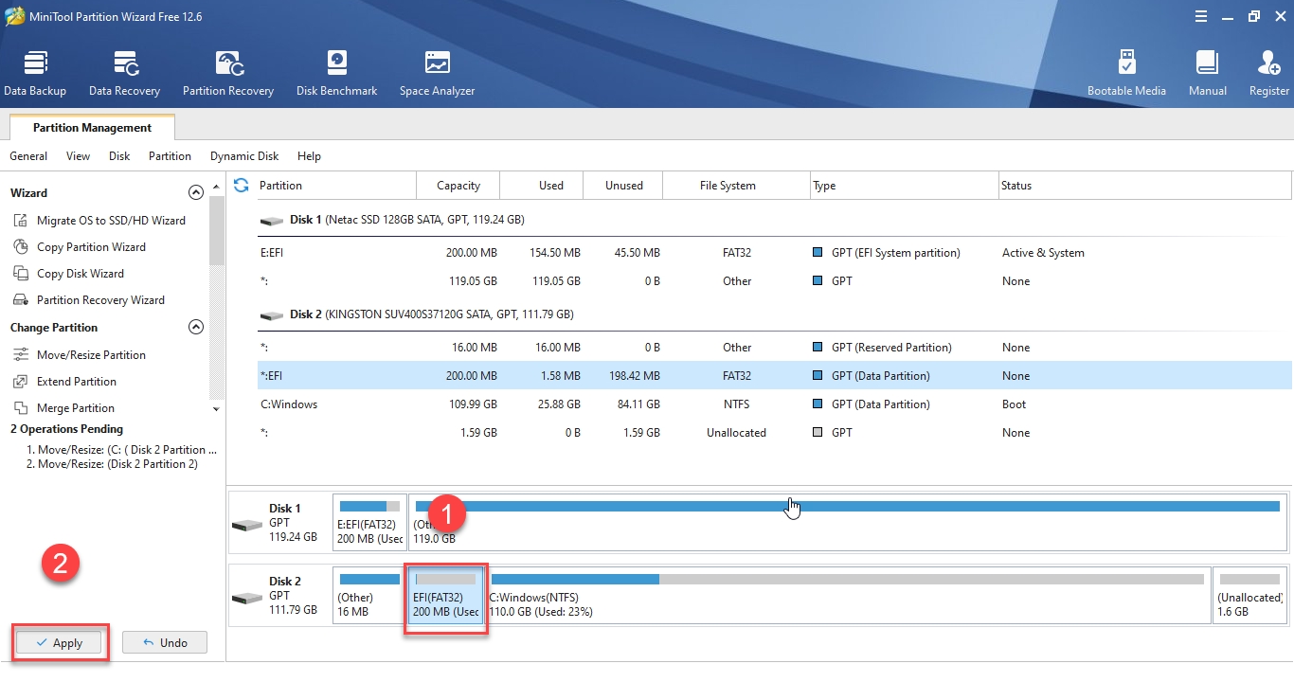Viewport: 1294px width, 682px height.
Task: Undo the last pending operation
Action: pos(165,643)
